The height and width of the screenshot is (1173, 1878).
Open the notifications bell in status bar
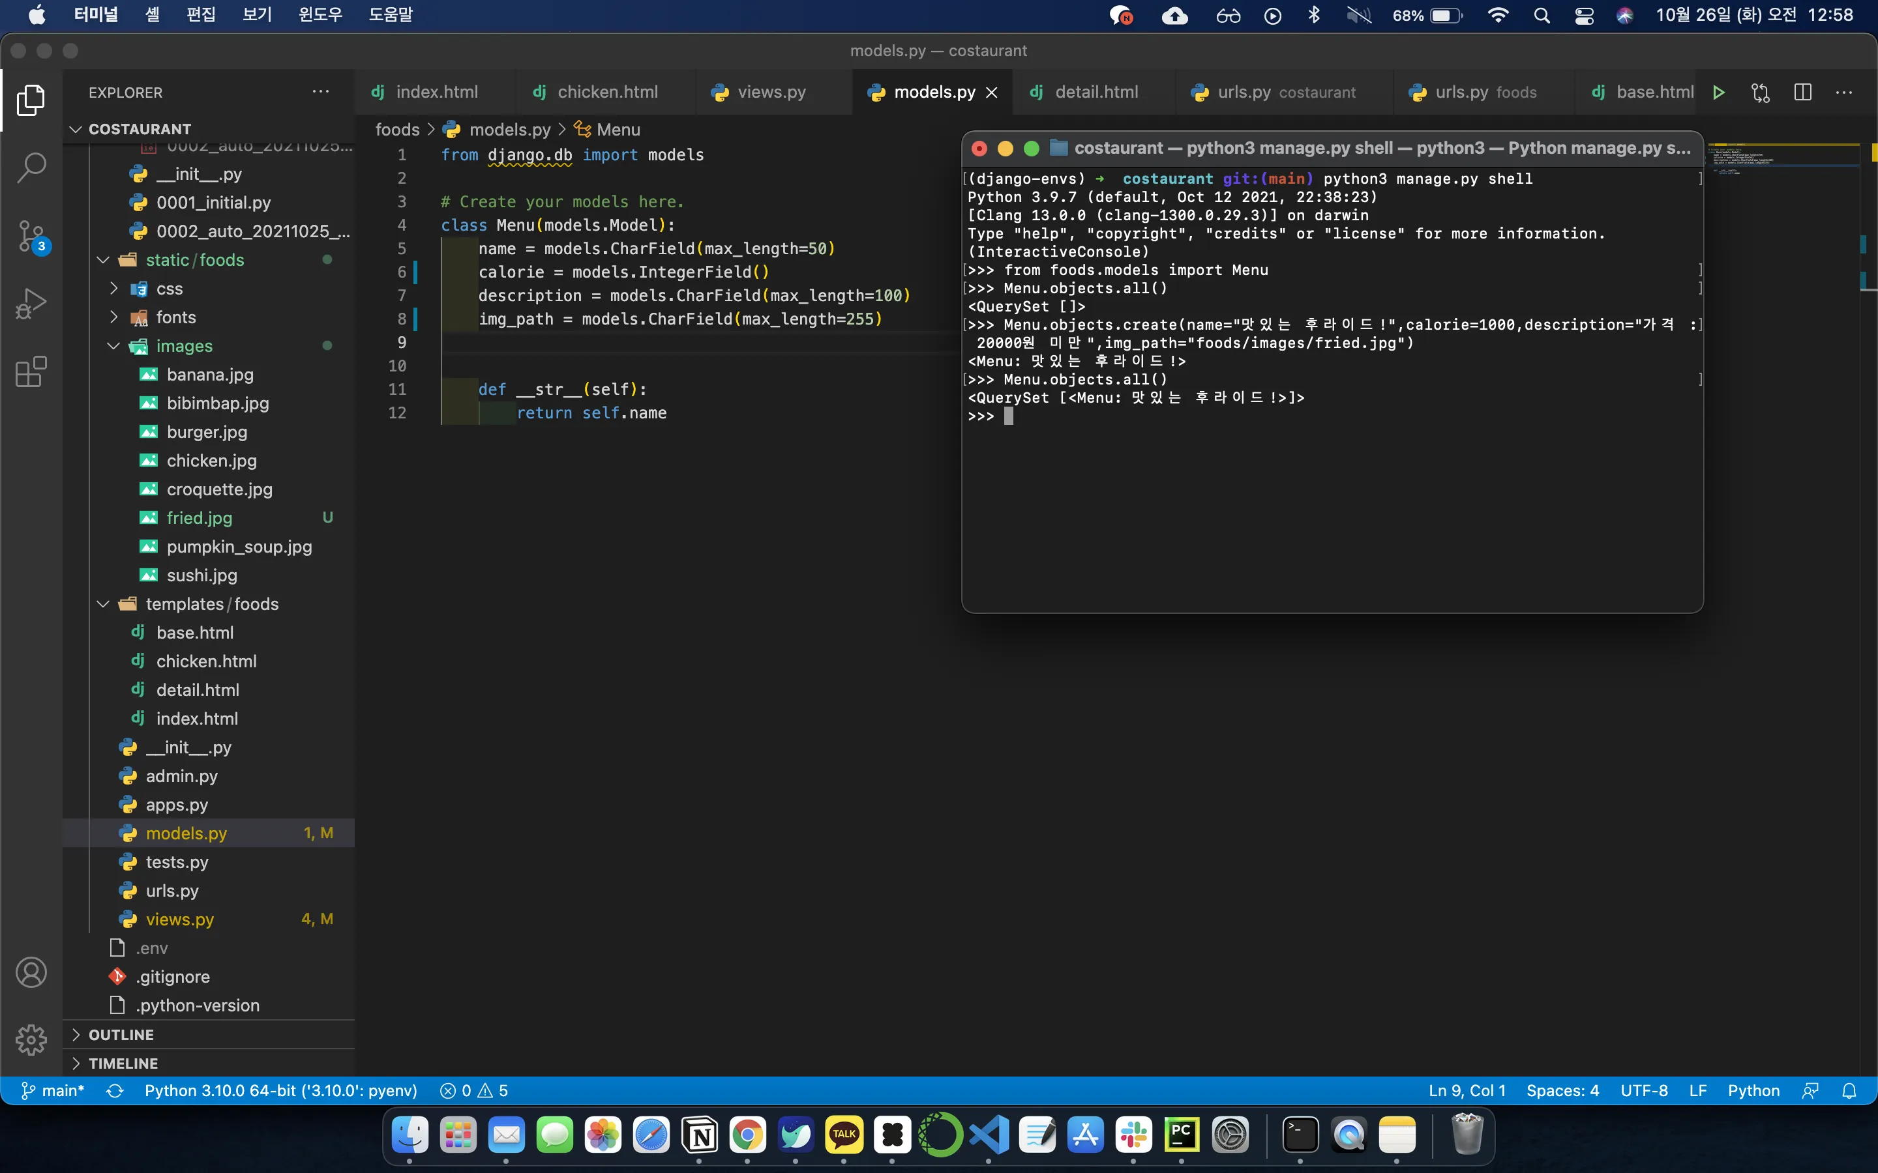[1849, 1091]
